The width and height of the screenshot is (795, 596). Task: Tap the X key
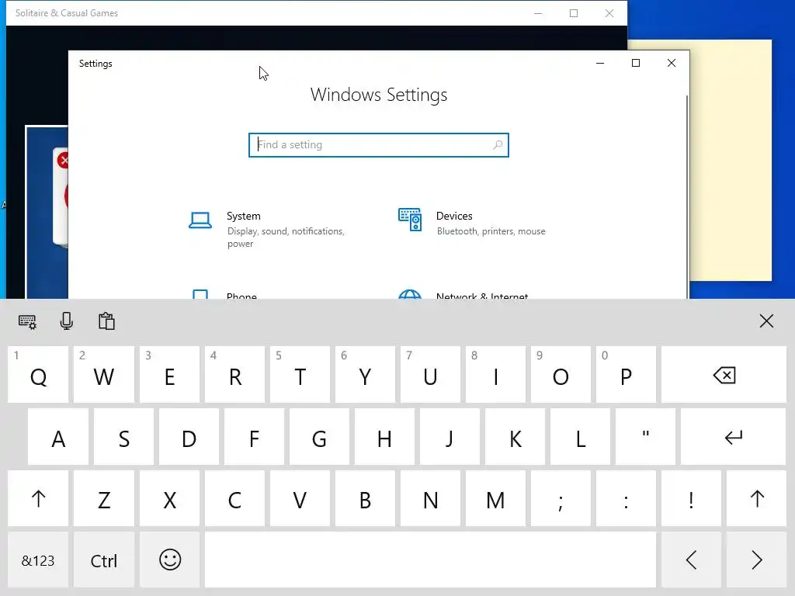(170, 499)
